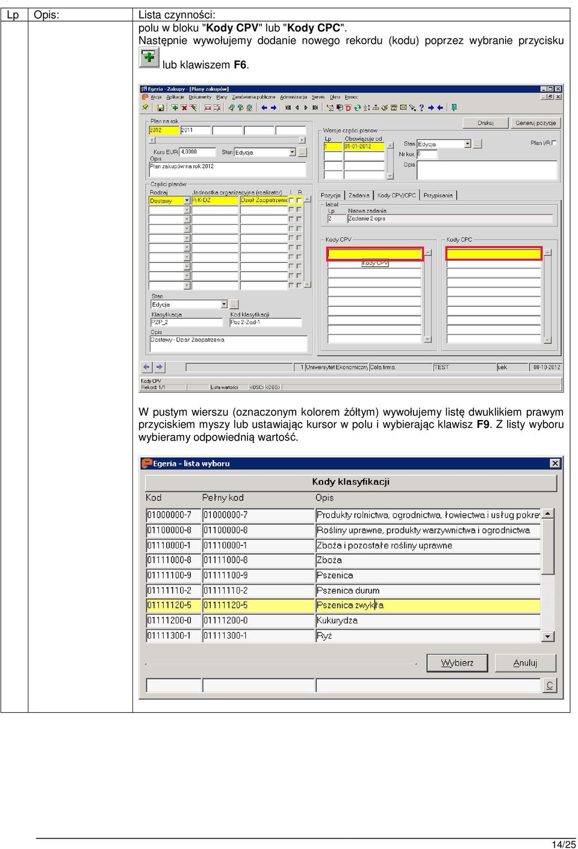Click the pin icon in the Egeria toolbar
This screenshot has height=849, width=578.
(144, 108)
